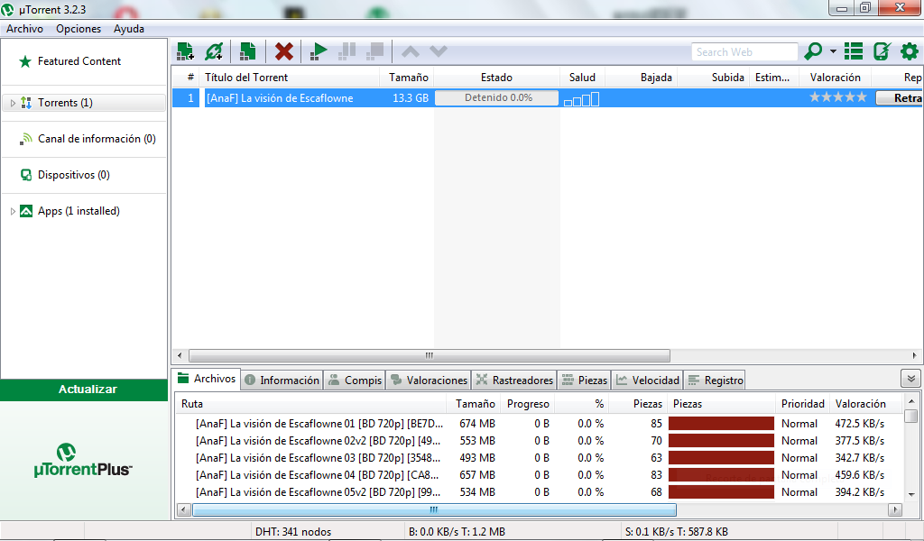The height and width of the screenshot is (541, 924).
Task: Open the Archivo menu
Action: click(x=24, y=29)
